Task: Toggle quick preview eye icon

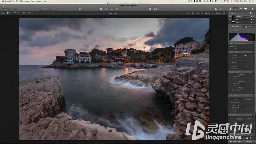Action: pos(150,9)
